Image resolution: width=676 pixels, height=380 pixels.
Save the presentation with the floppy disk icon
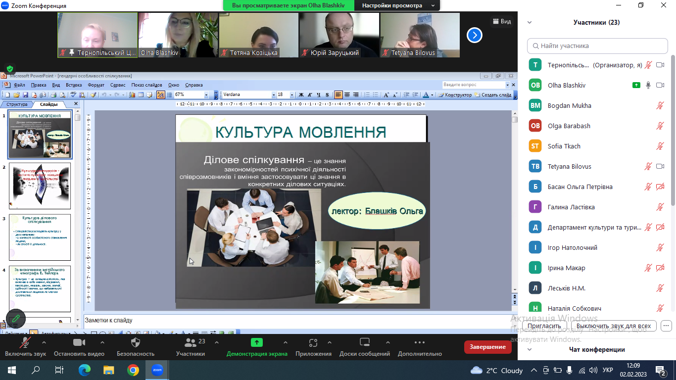(25, 95)
